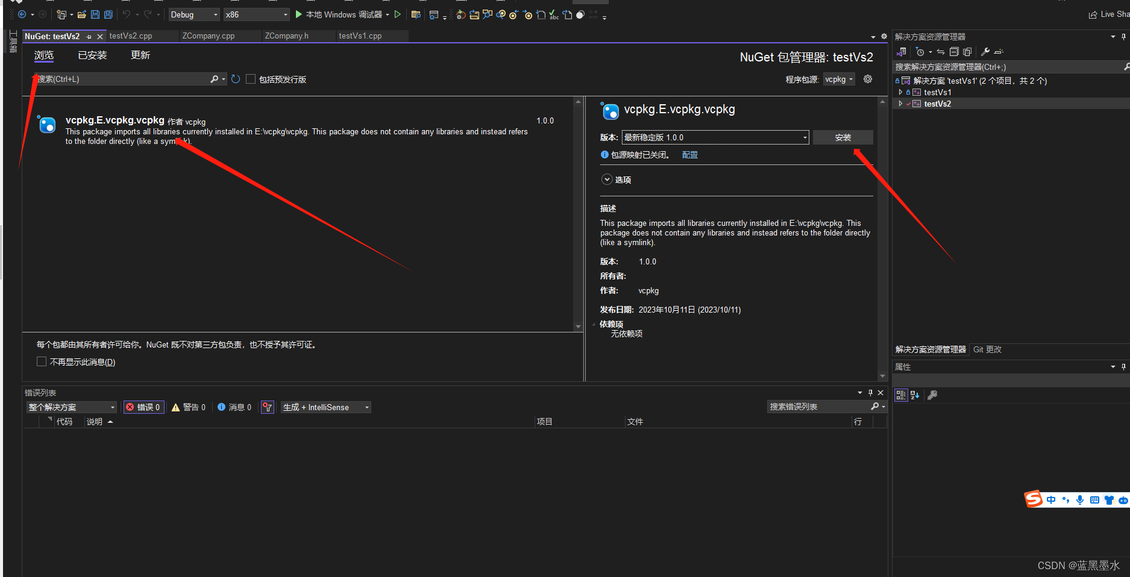Expand the testVs2 project node
Viewport: 1130px width, 577px height.
[900, 104]
